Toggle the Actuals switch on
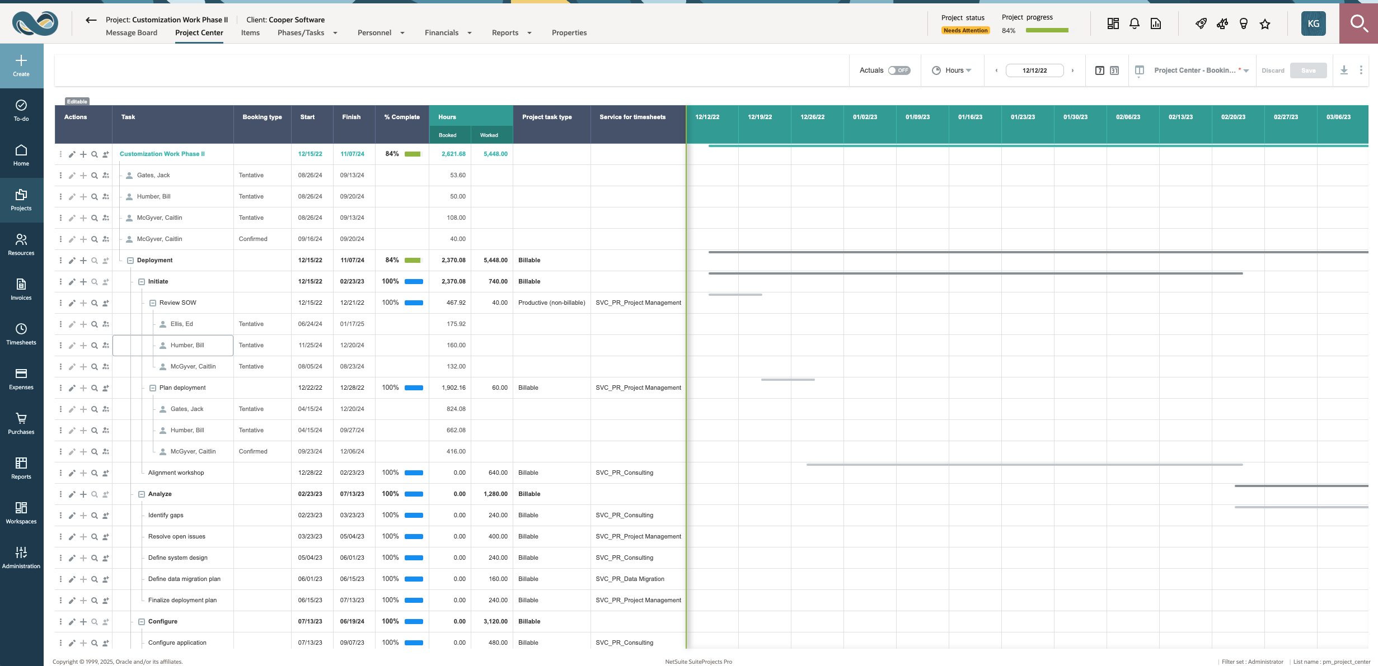The height and width of the screenshot is (666, 1378). 899,70
